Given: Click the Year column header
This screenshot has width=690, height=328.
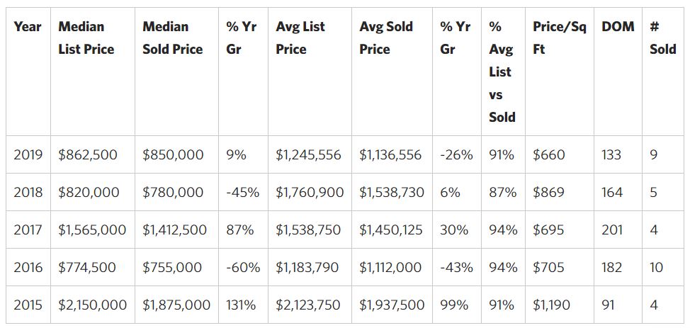Looking at the screenshot, I should (28, 27).
